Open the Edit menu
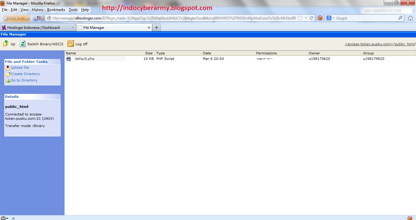 (14, 10)
